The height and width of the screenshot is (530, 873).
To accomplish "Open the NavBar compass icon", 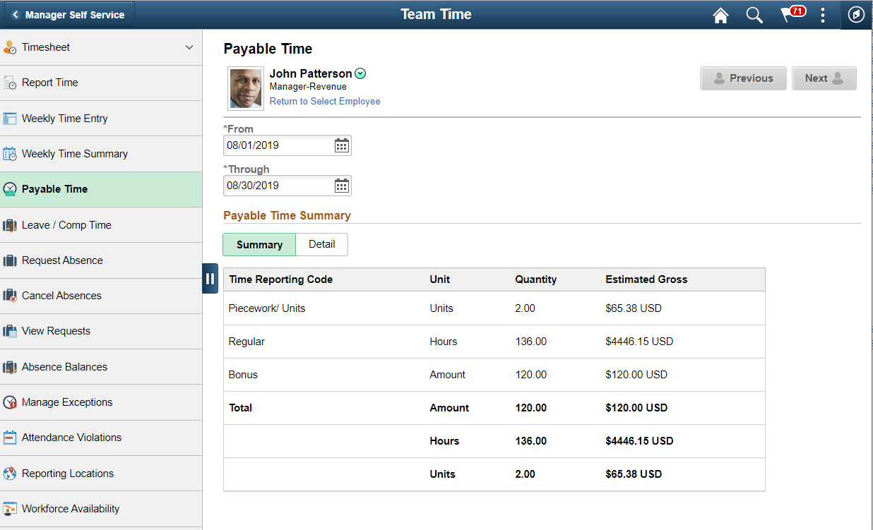I will coord(856,15).
